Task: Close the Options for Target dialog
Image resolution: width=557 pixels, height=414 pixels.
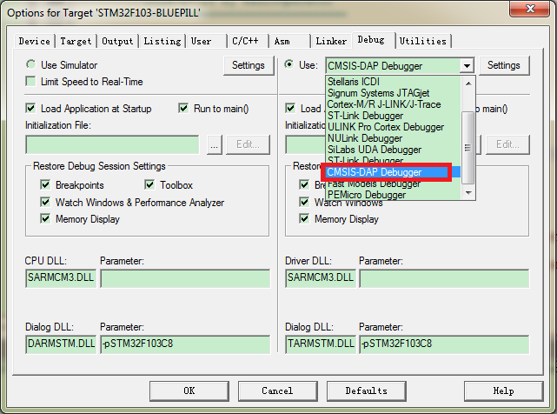Action: [x=530, y=9]
